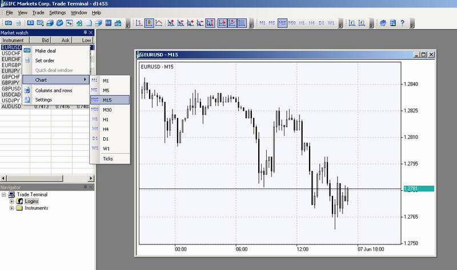457x270 pixels.
Task: Choose Make deal from context menu
Action: pos(46,51)
